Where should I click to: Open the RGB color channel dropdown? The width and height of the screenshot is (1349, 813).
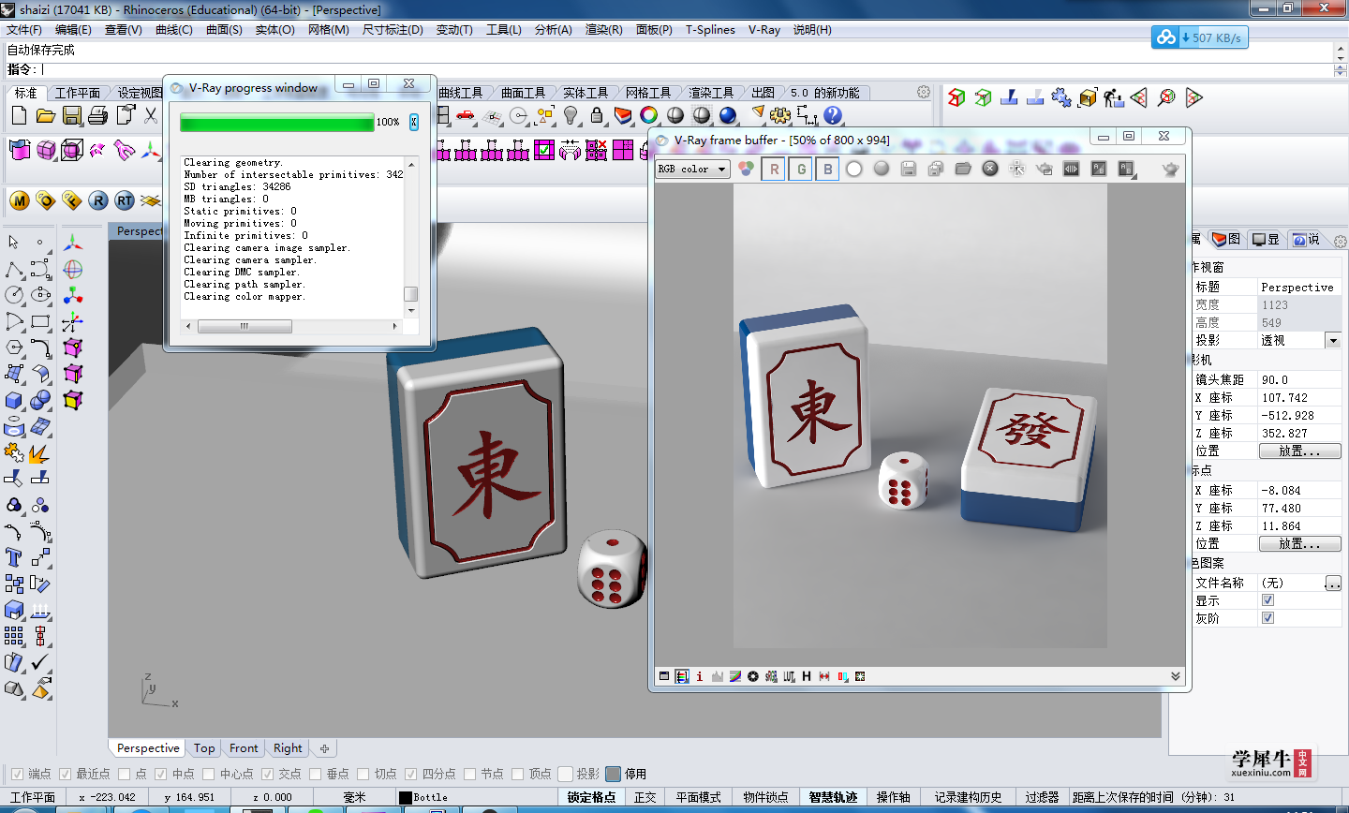(x=692, y=169)
